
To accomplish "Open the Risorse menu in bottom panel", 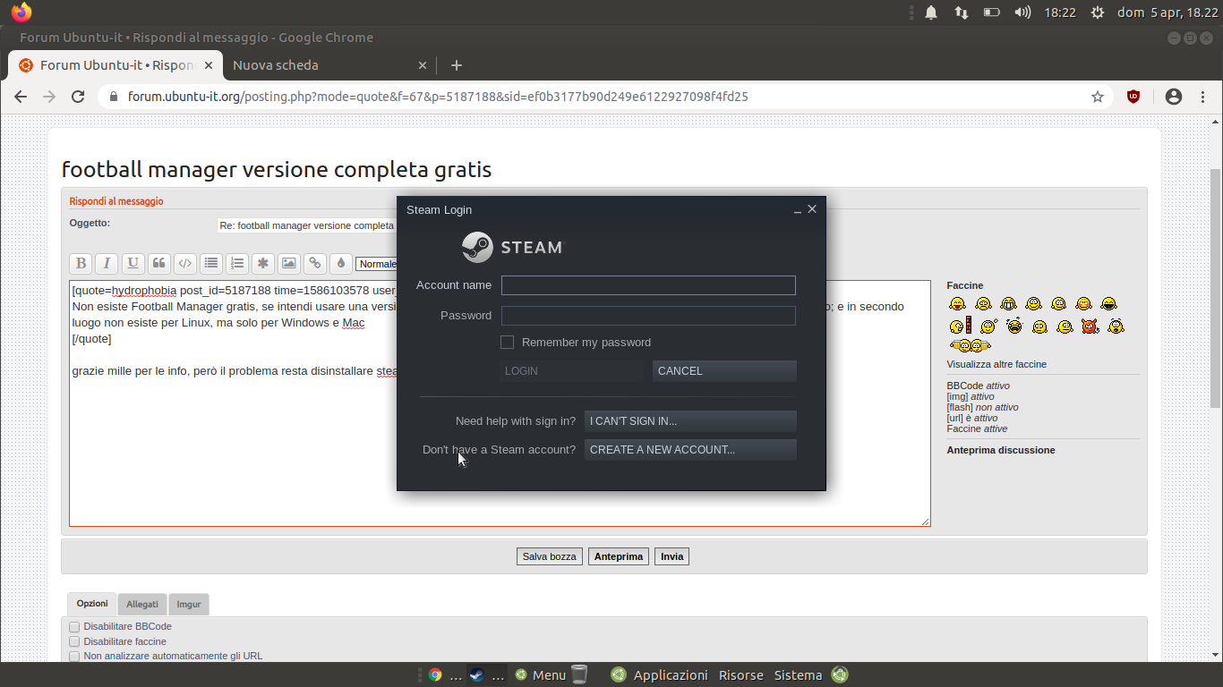I will point(741,675).
